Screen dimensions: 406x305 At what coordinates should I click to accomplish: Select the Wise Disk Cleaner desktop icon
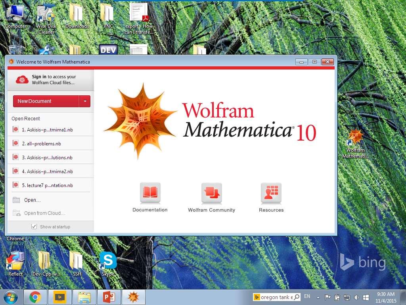(46, 19)
